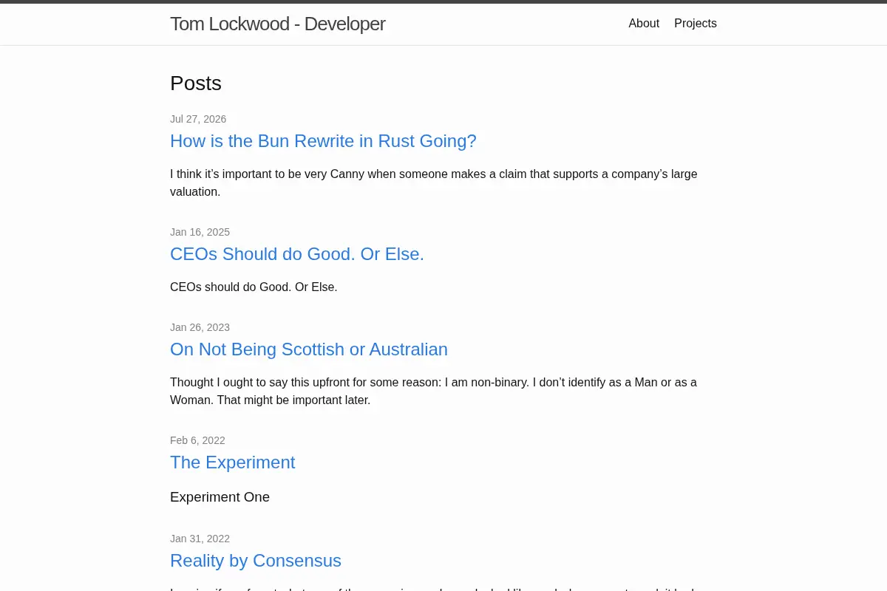Select the date 'Jul 27, 2026'
Screen dimensions: 887x591
pos(198,119)
